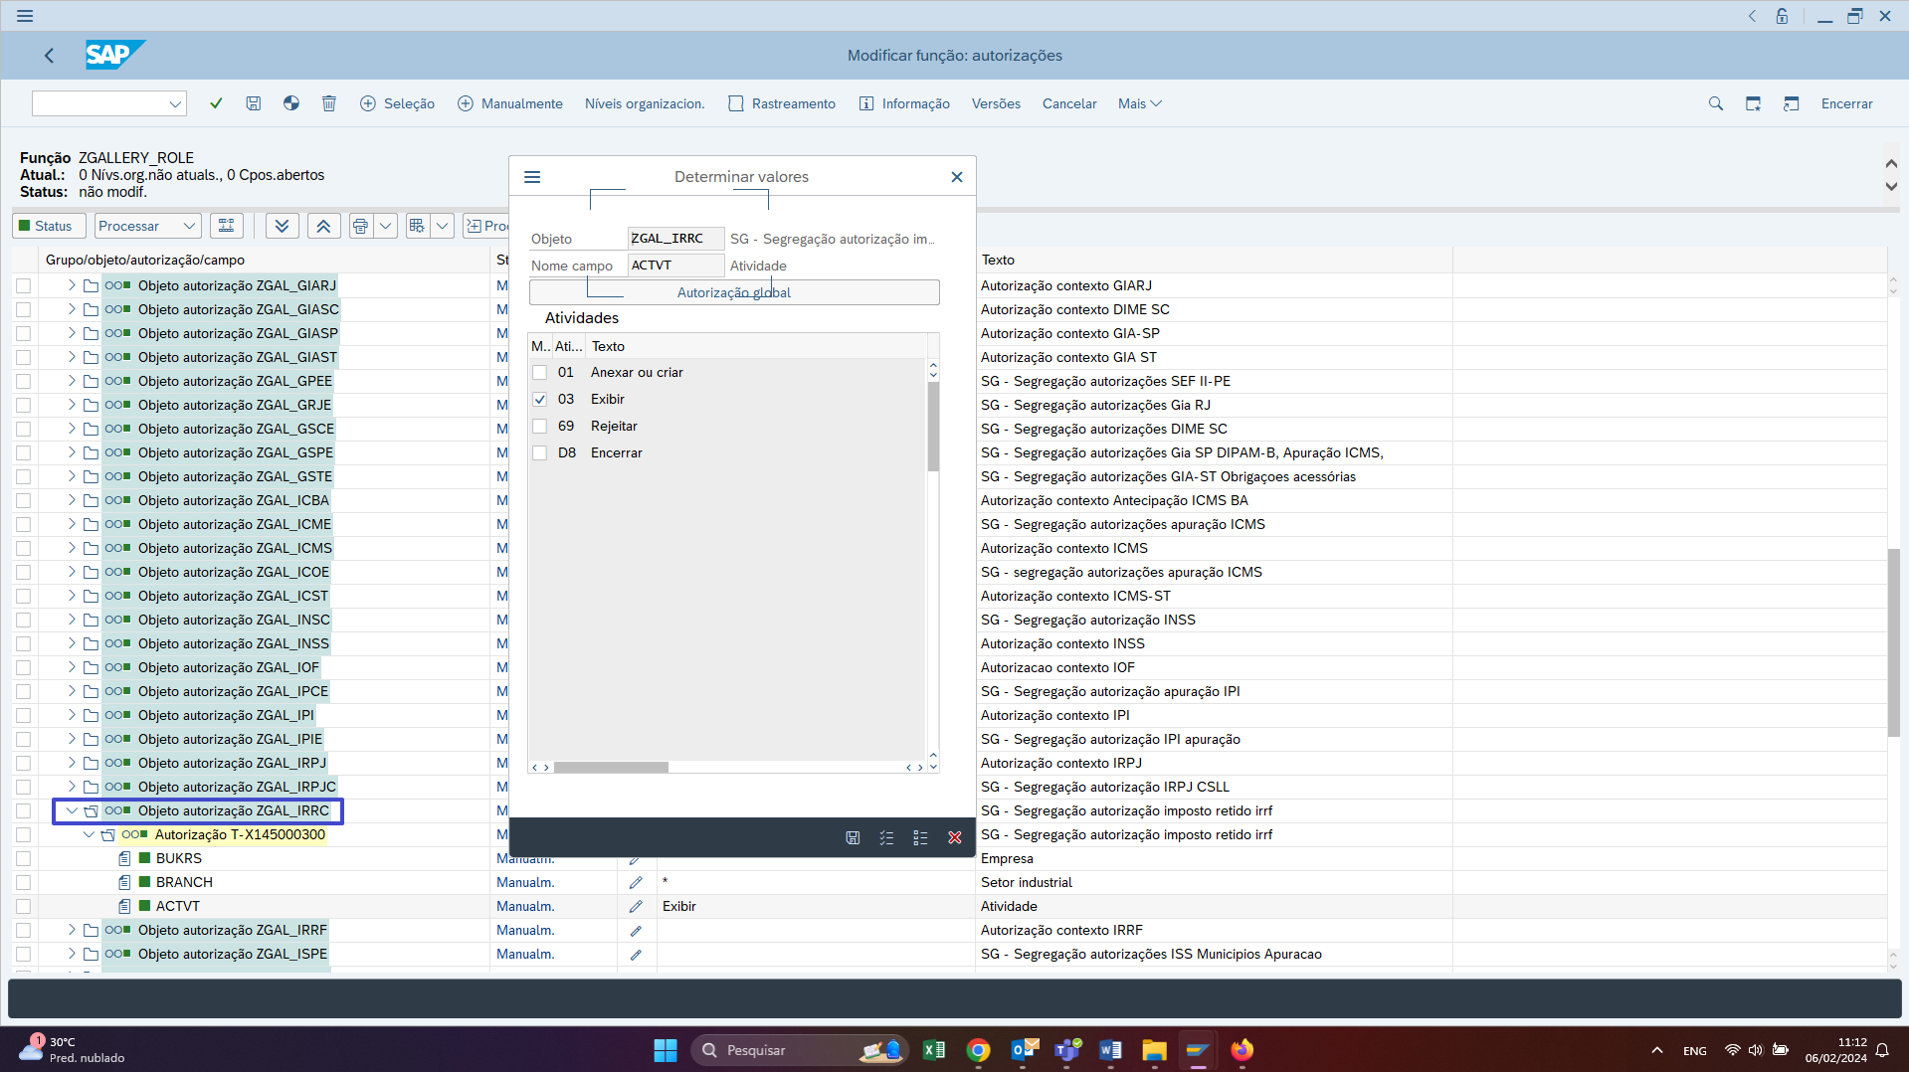Click Manualmente in the toolbar
The width and height of the screenshot is (1909, 1072).
(x=510, y=103)
